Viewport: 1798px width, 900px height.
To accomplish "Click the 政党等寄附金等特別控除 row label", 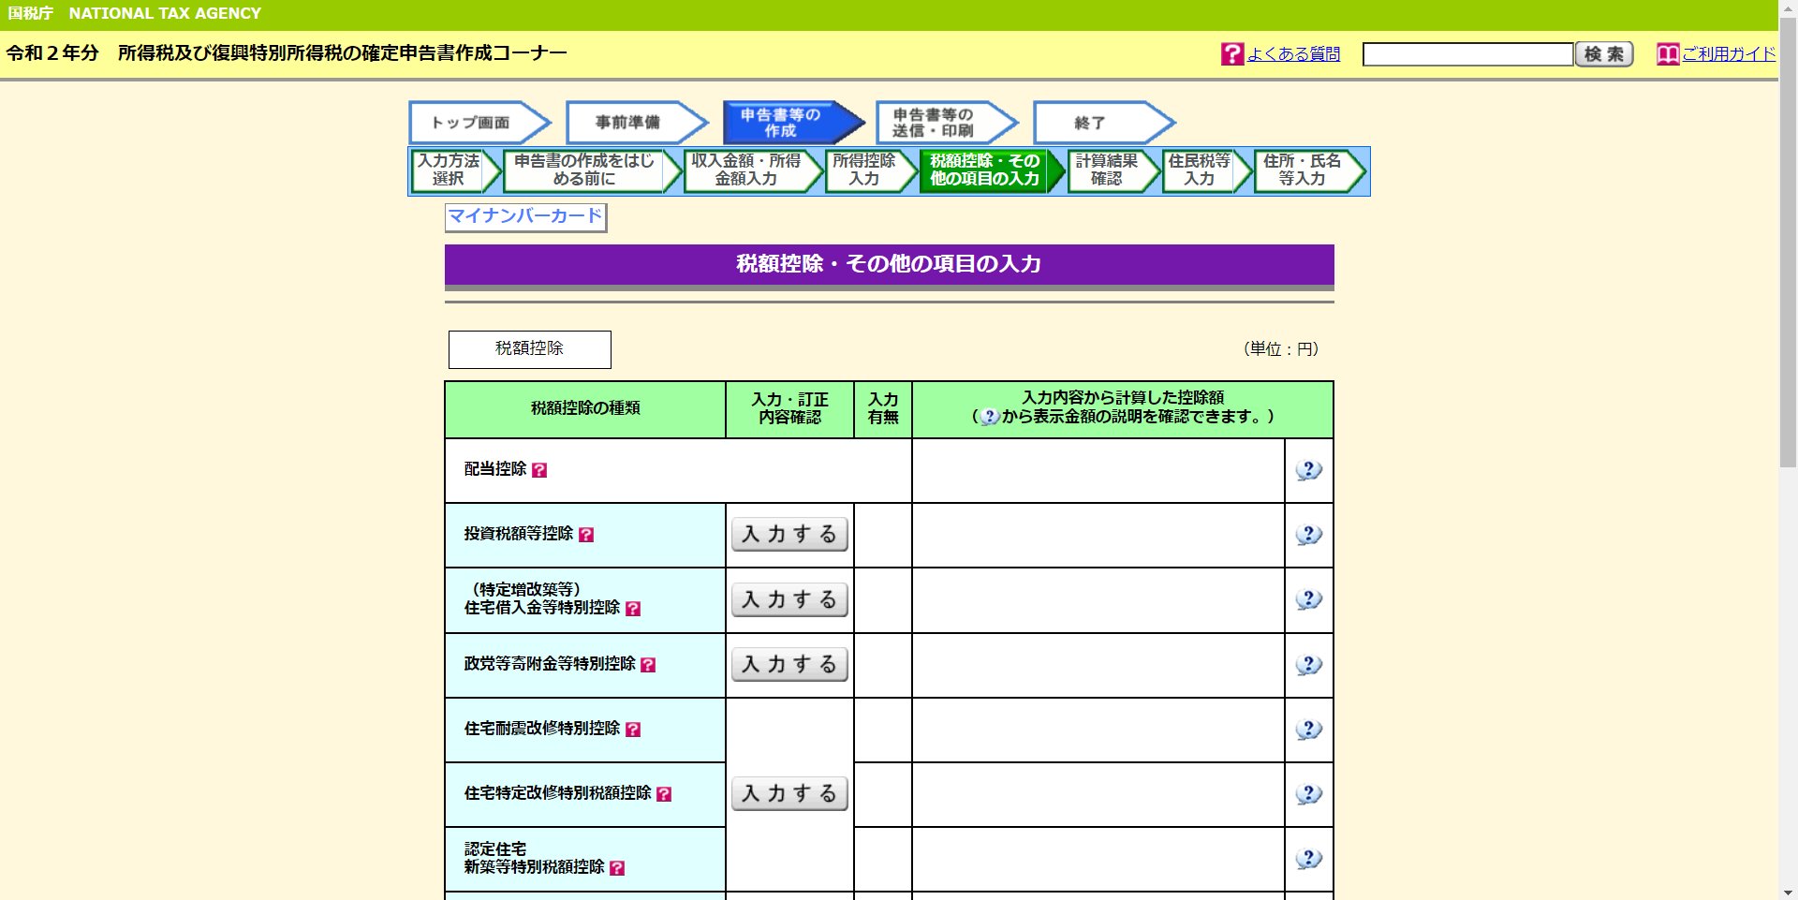I will (550, 664).
